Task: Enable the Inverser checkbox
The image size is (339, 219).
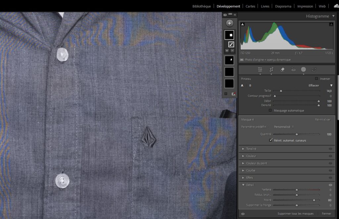Action: pos(316,79)
